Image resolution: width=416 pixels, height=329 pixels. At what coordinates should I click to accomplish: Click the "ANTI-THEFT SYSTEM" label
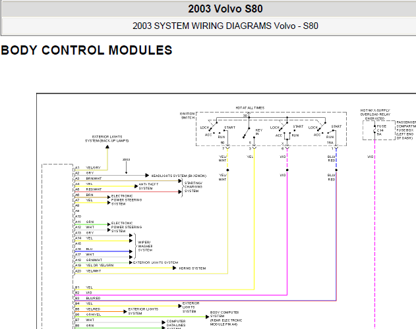pyautogui.click(x=148, y=186)
